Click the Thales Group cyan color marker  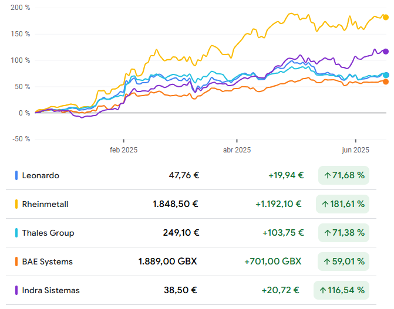16,233
